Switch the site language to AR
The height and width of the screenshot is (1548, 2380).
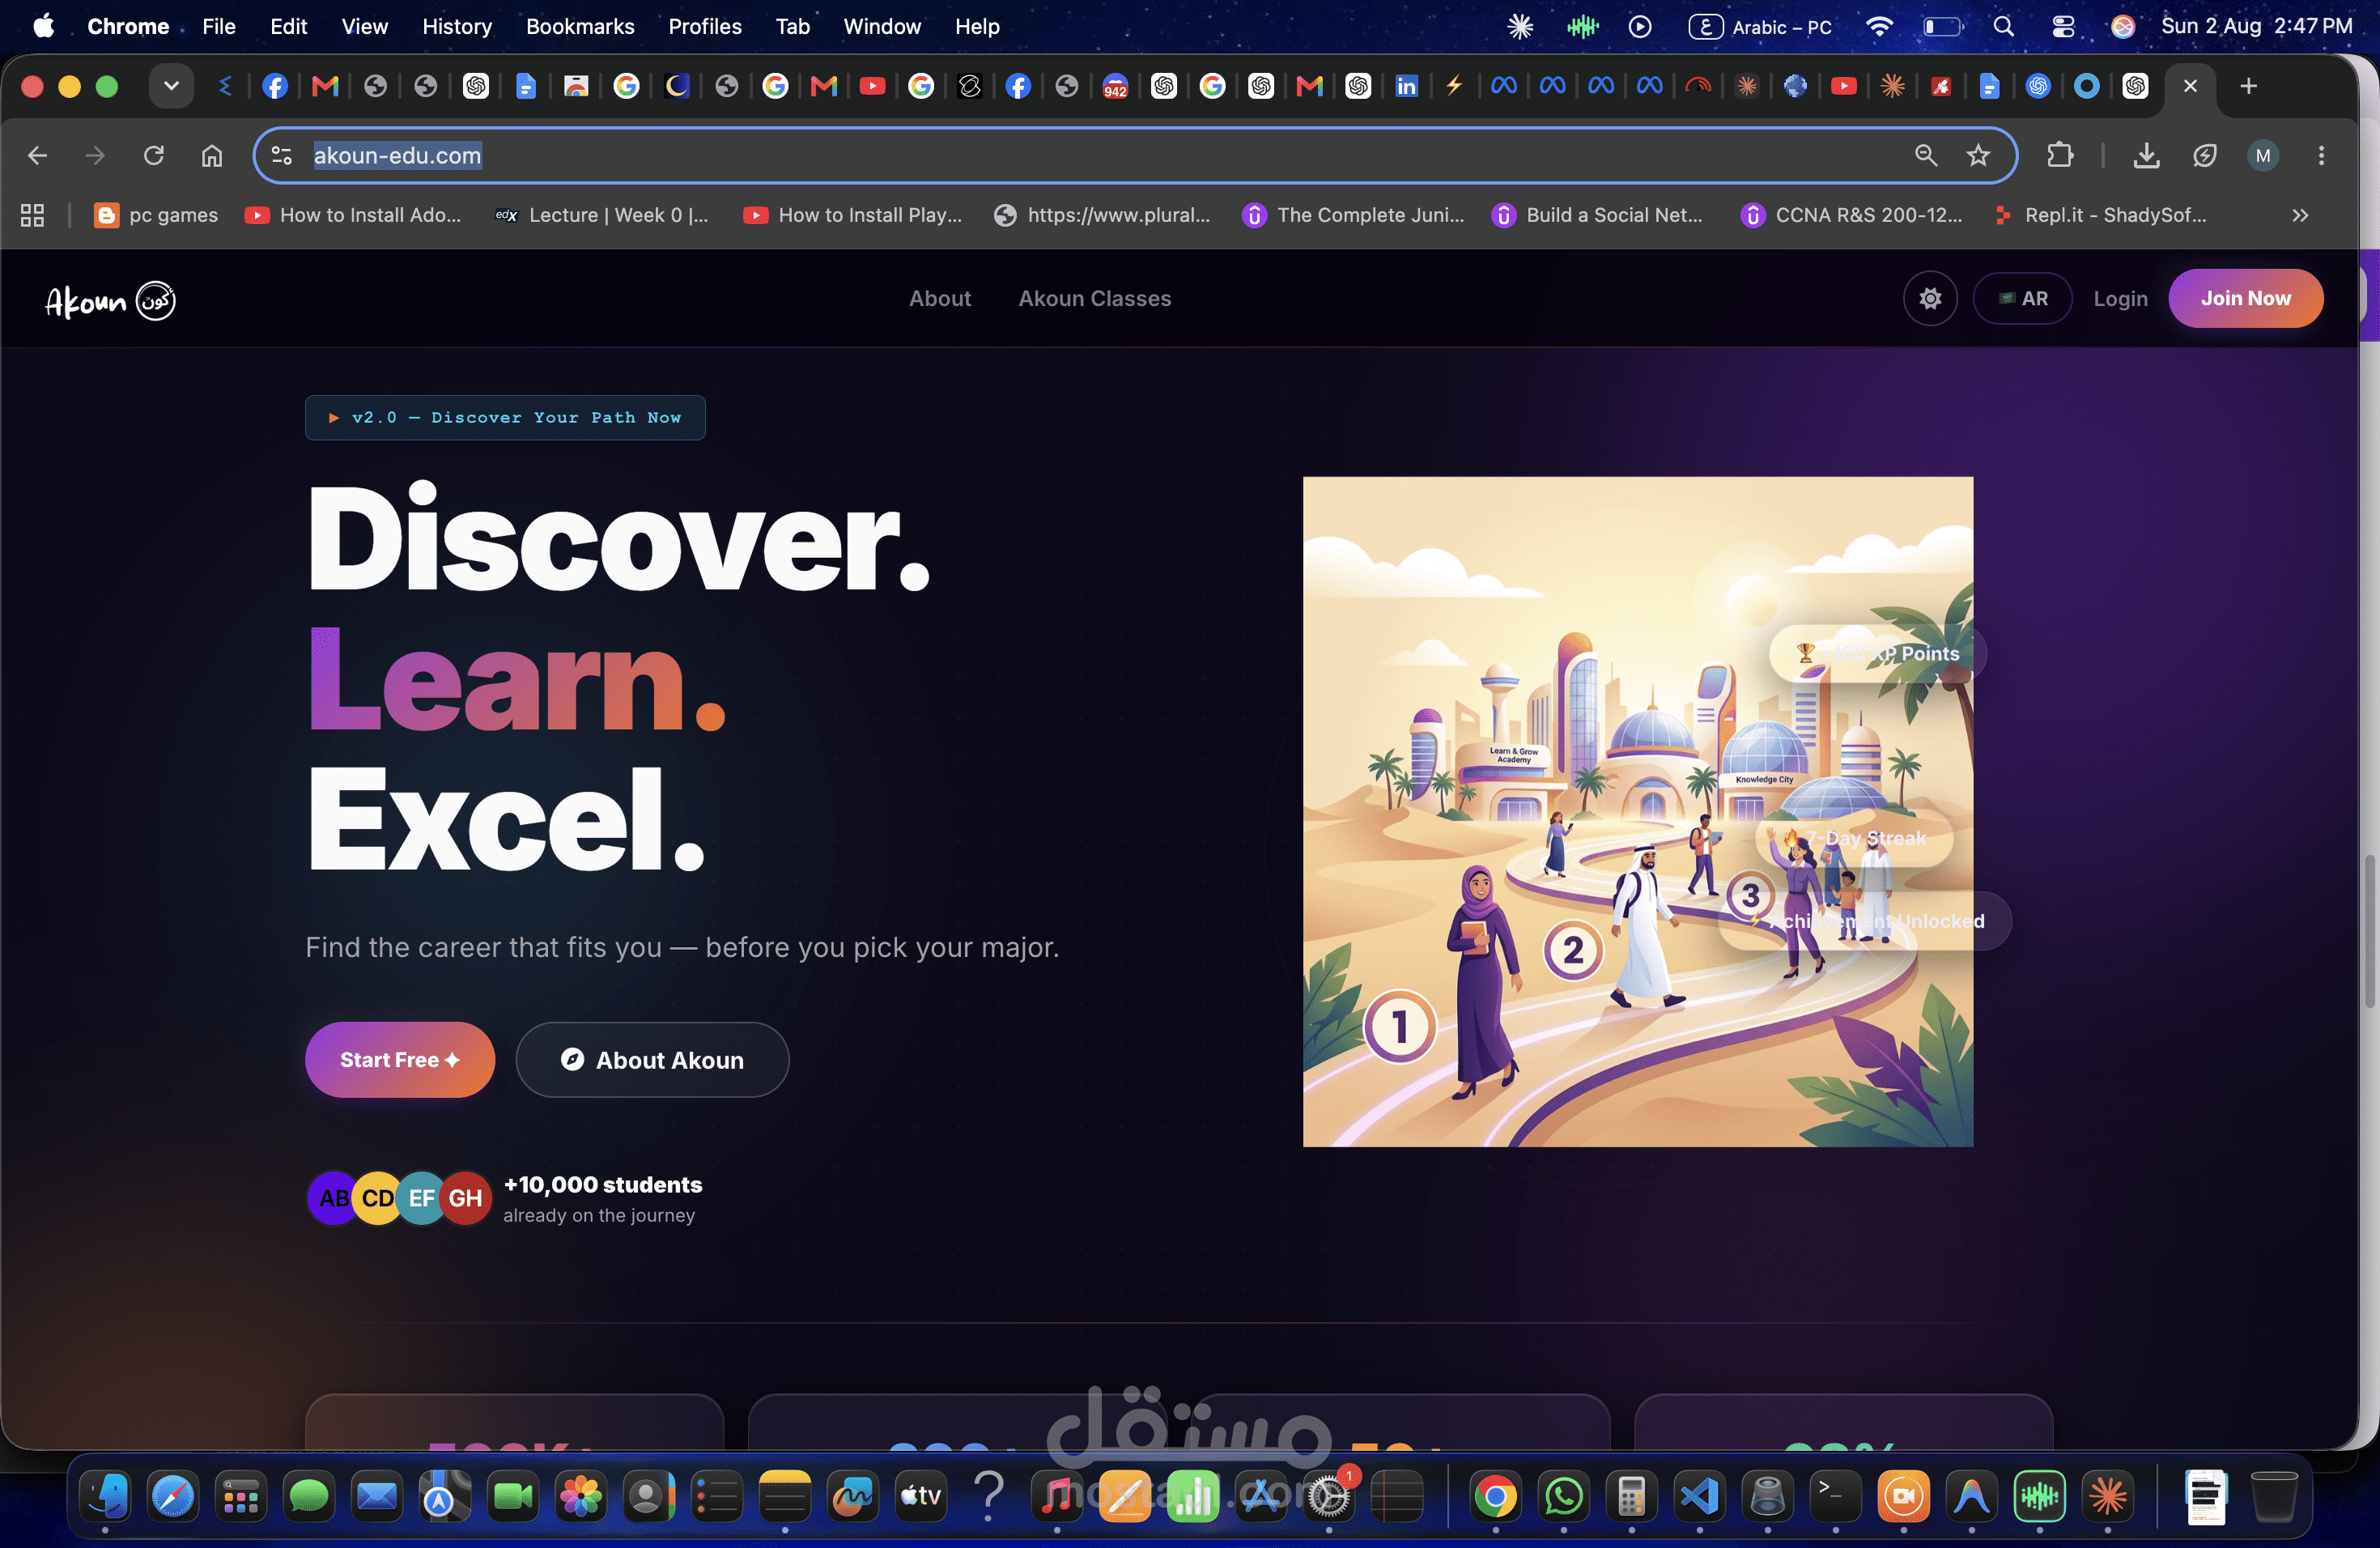pyautogui.click(x=2022, y=298)
